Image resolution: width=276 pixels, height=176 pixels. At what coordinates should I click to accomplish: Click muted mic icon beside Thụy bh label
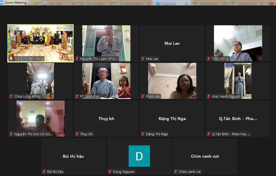[77, 134]
